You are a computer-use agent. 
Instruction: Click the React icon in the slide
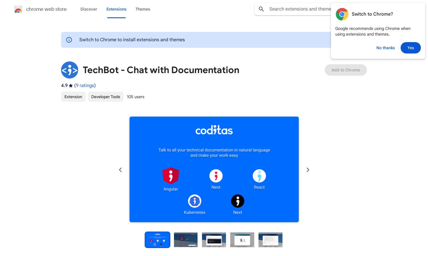(259, 176)
